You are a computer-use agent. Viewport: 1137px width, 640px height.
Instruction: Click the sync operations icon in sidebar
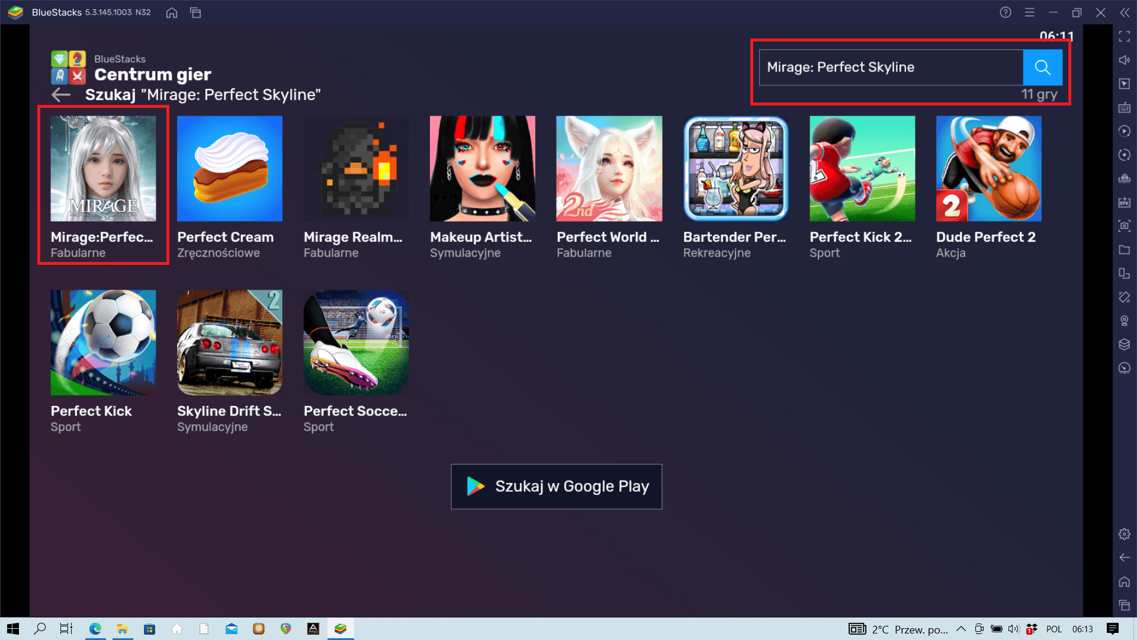(1125, 131)
